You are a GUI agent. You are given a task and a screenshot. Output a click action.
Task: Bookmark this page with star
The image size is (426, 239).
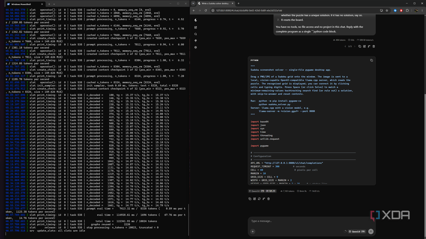[x=387, y=11]
